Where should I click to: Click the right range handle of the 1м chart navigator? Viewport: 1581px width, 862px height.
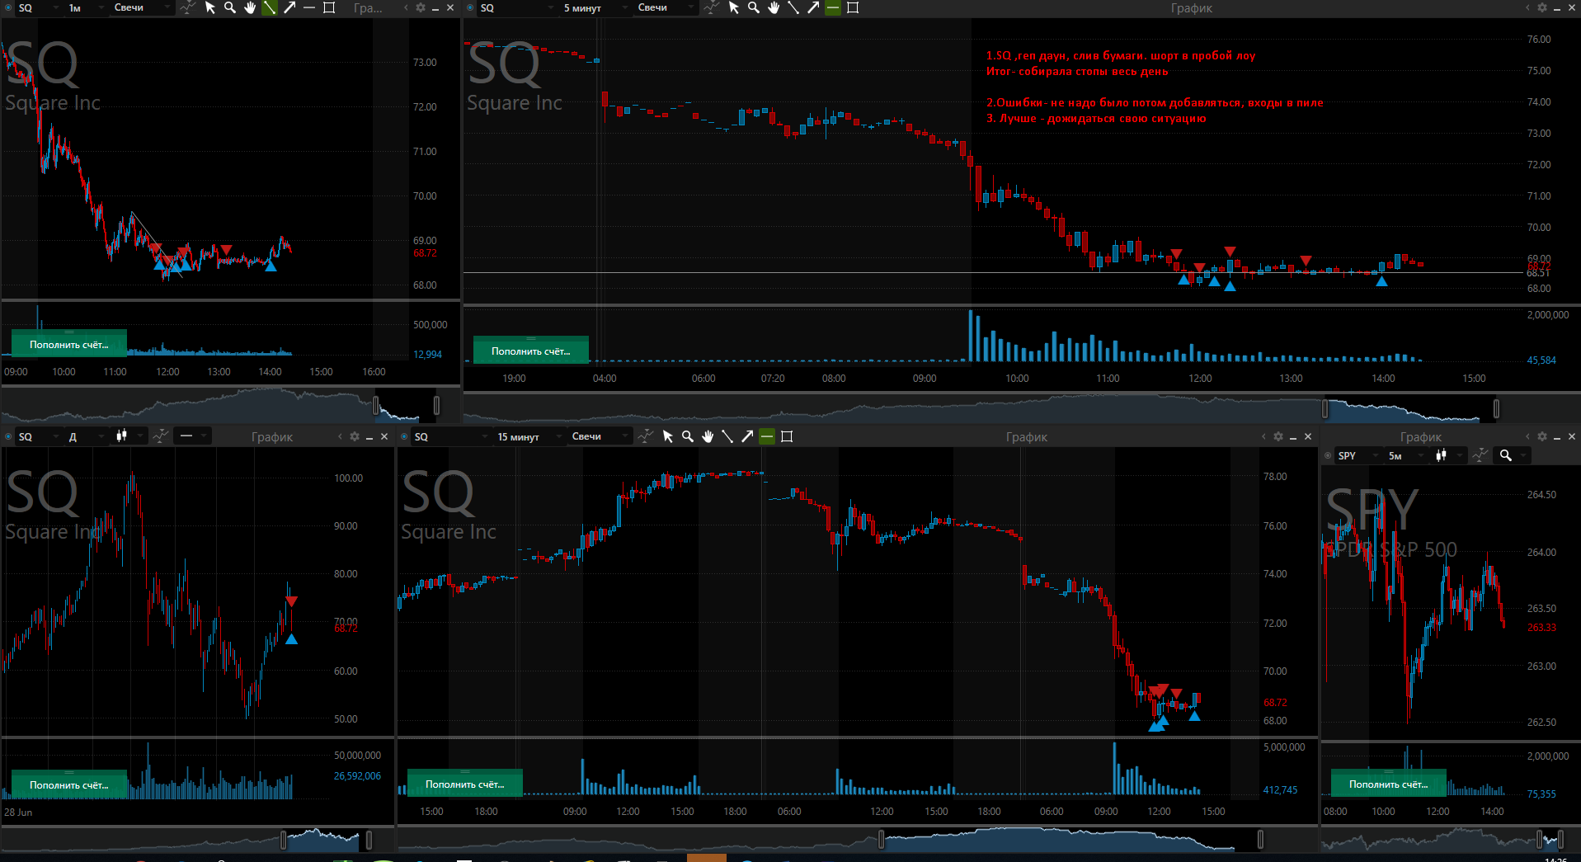tap(436, 405)
